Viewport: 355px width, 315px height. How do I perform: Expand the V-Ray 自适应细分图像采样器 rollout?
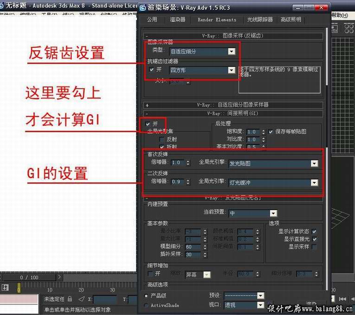(x=233, y=105)
